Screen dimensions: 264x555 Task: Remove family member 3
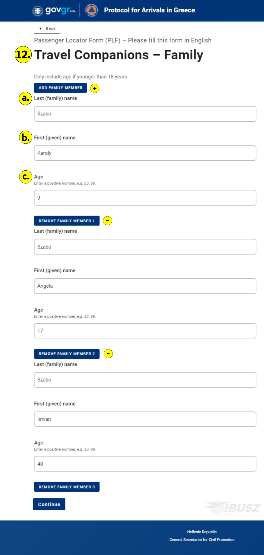pyautogui.click(x=67, y=487)
